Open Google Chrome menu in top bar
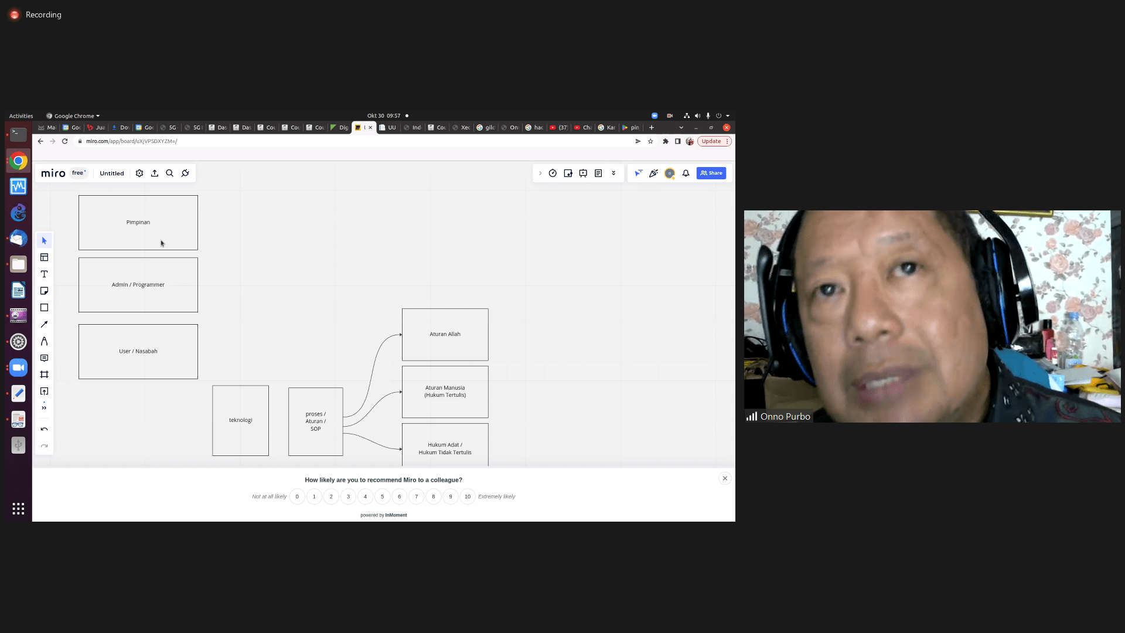Image resolution: width=1125 pixels, height=633 pixels. (73, 116)
